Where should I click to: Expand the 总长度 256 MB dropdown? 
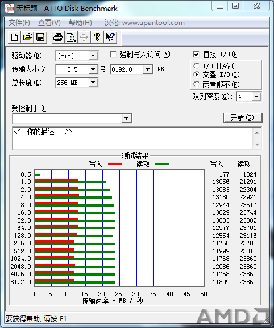(x=93, y=83)
